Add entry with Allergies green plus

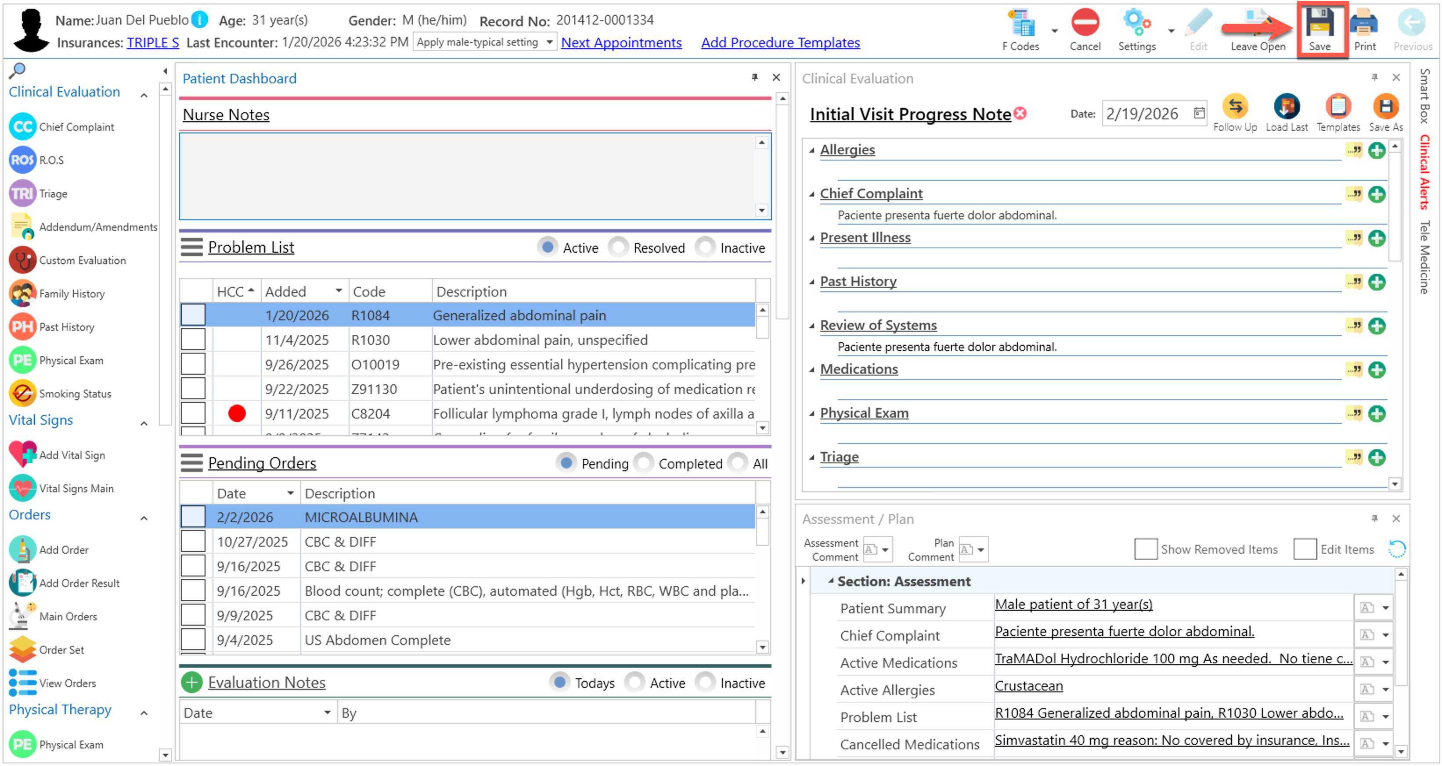point(1376,150)
